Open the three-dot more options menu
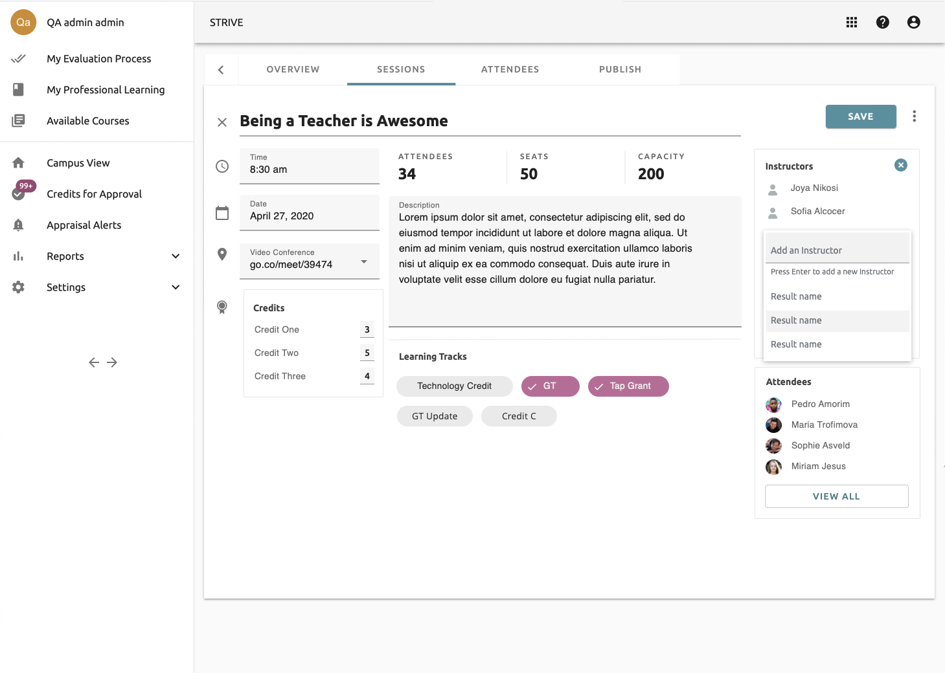The image size is (945, 673). pos(914,116)
